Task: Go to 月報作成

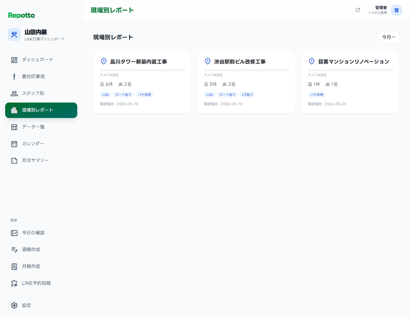Action: coord(41,266)
